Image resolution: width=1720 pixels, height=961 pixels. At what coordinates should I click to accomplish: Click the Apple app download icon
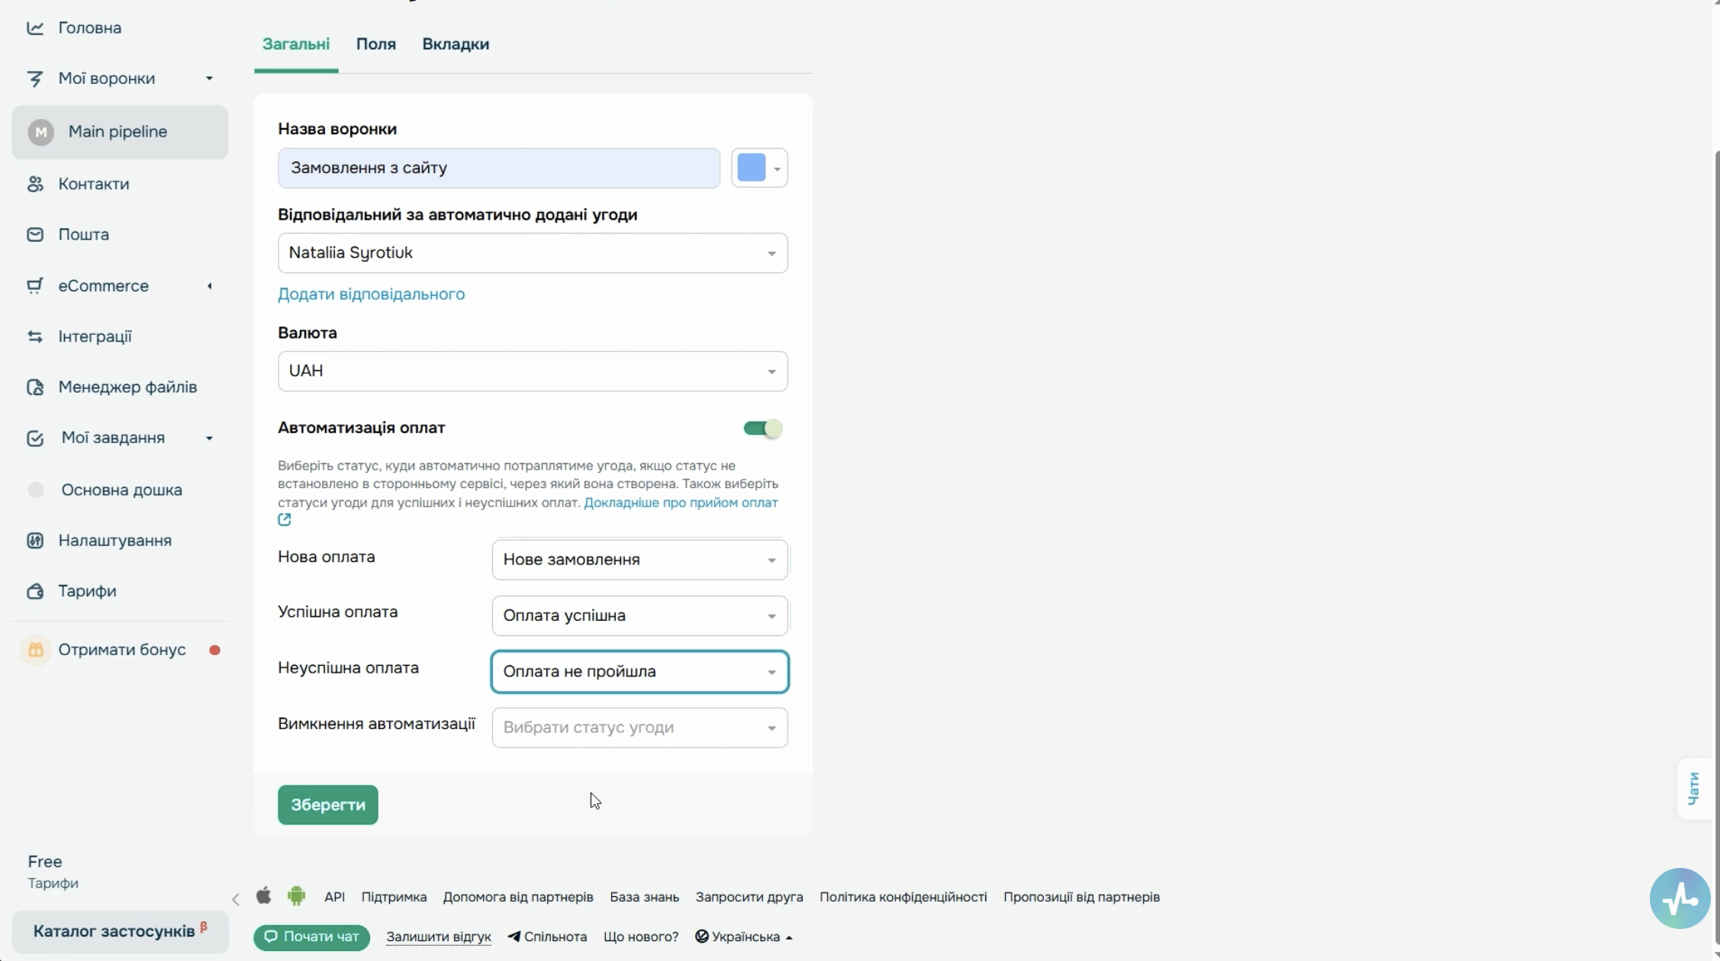tap(263, 895)
